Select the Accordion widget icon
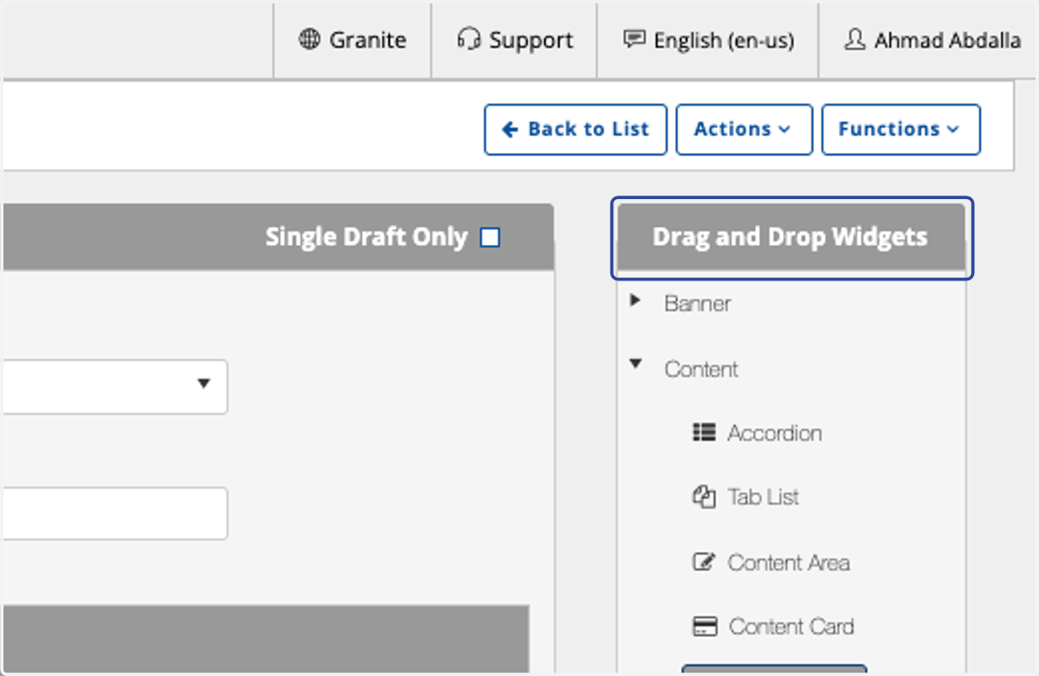This screenshot has height=676, width=1039. point(704,433)
